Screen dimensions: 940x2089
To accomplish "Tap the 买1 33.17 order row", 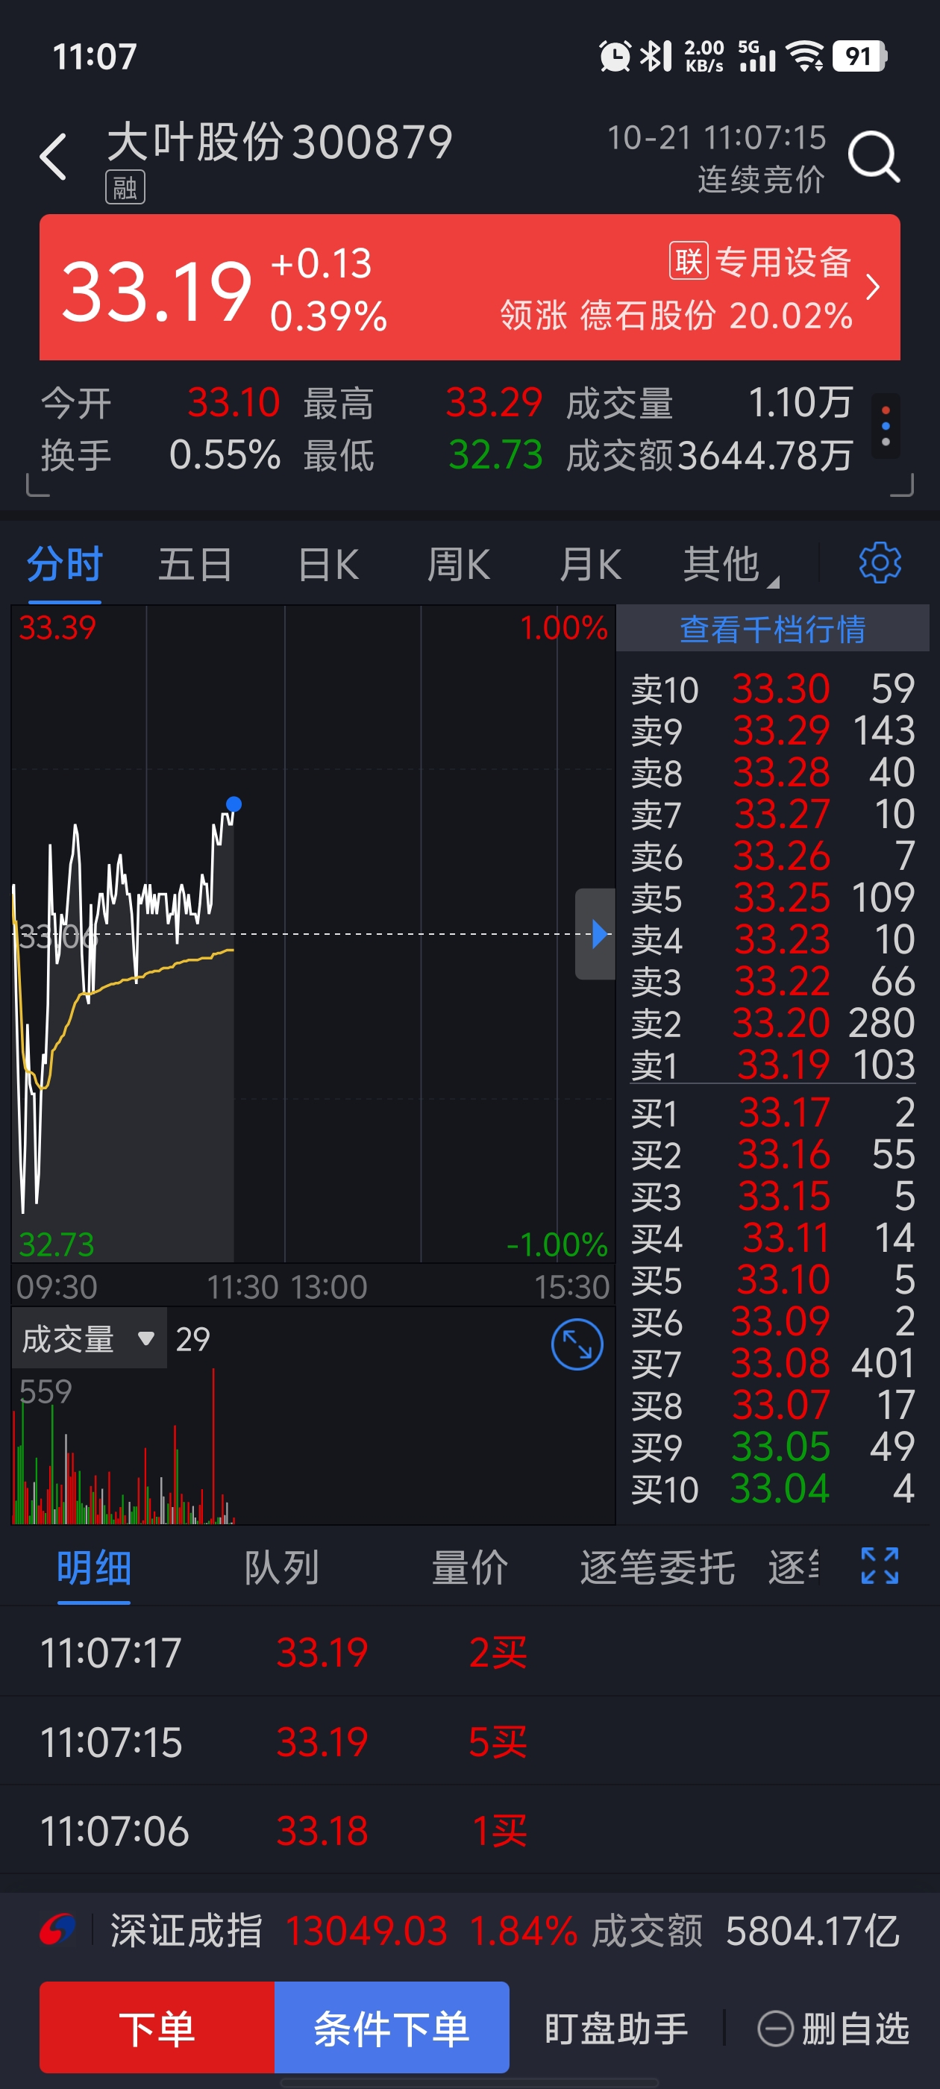I will [x=773, y=1112].
